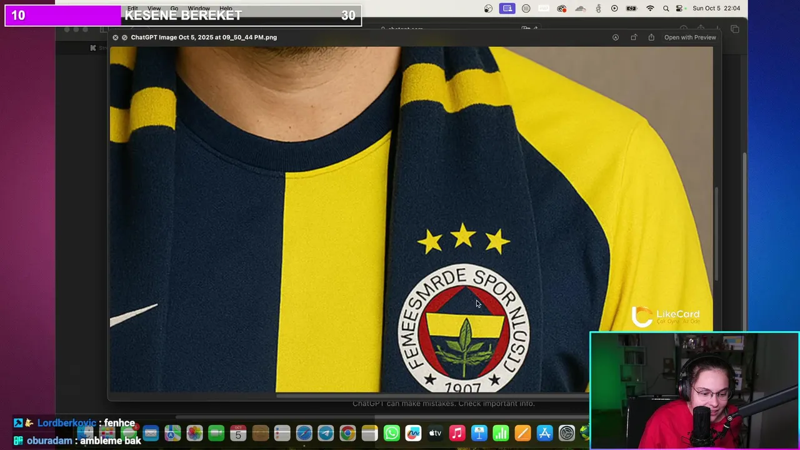Open Notes from the Dock
This screenshot has height=450, width=800.
click(x=369, y=433)
